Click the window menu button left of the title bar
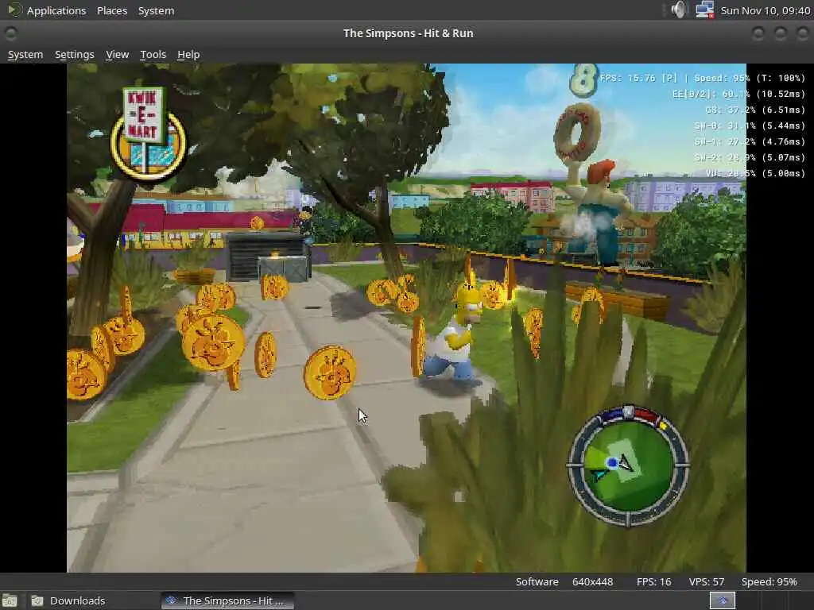The width and height of the screenshot is (814, 610). point(10,33)
